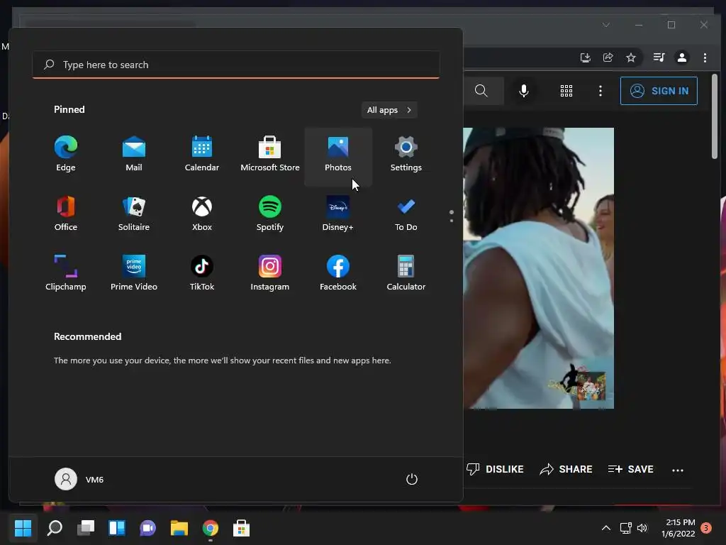This screenshot has height=545, width=726.
Task: Launch the TikTok app
Action: [x=202, y=273]
